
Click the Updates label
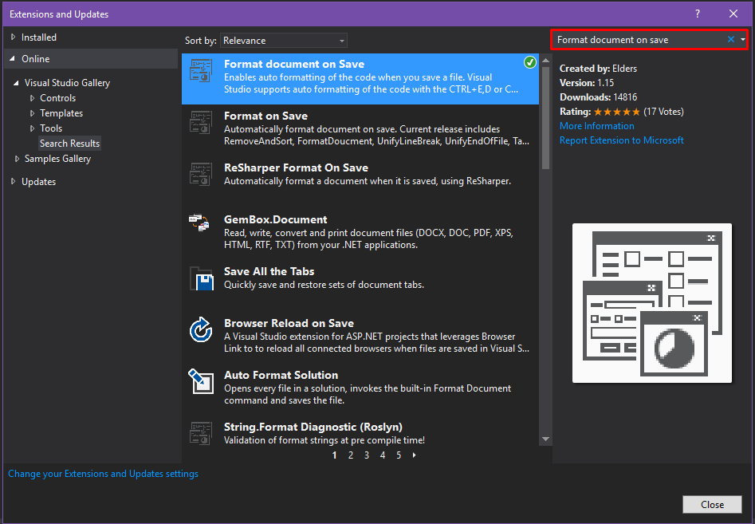pos(38,182)
